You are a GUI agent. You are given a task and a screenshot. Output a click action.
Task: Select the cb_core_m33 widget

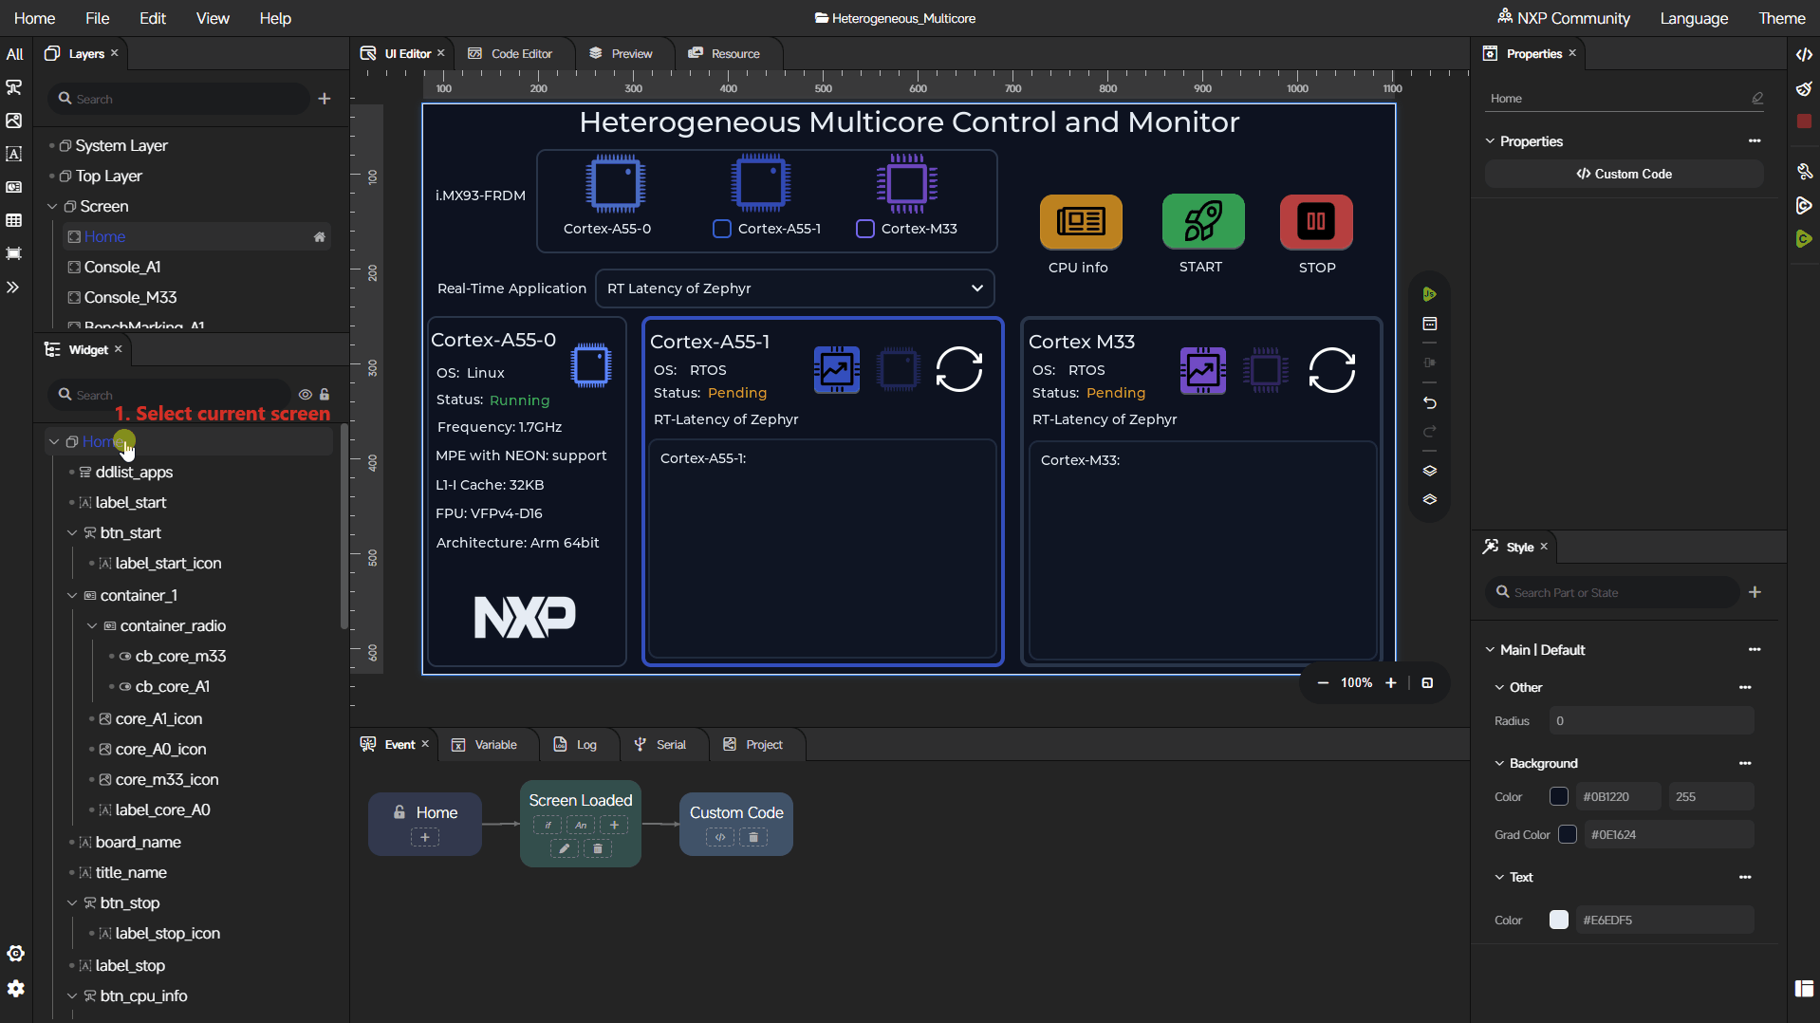click(180, 657)
